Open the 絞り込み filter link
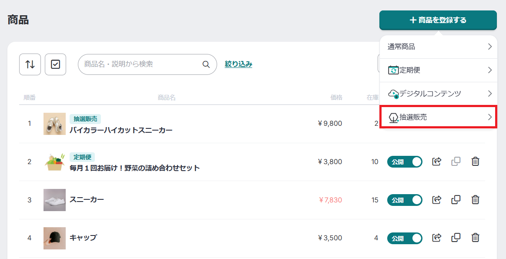Image resolution: width=506 pixels, height=259 pixels. point(238,64)
